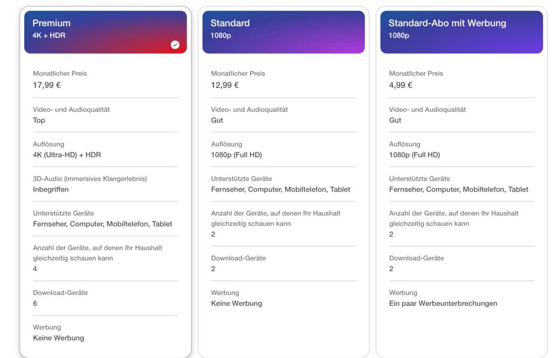Choose the Standard plan title
The height and width of the screenshot is (358, 559).
point(230,23)
